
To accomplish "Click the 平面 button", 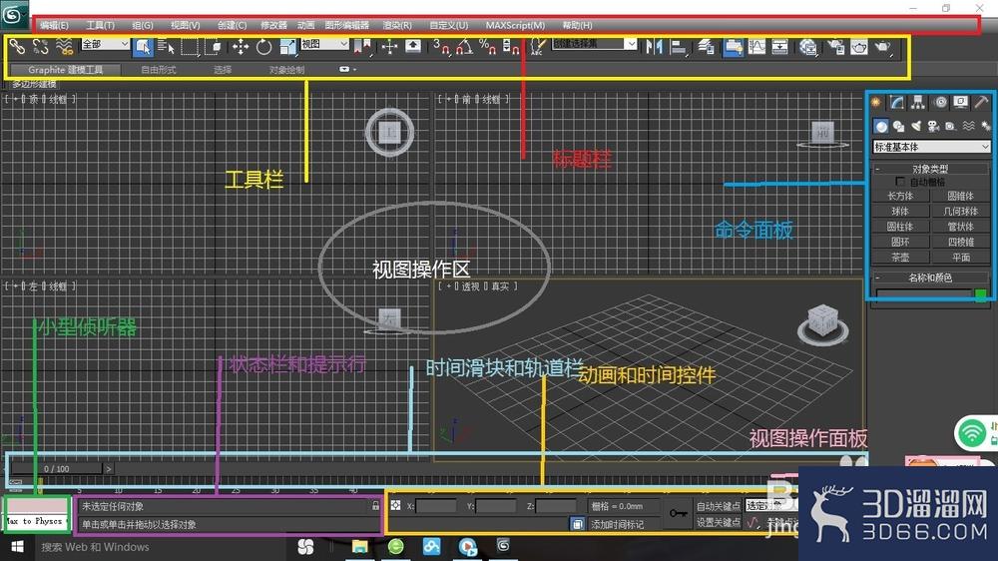I will tap(960, 258).
